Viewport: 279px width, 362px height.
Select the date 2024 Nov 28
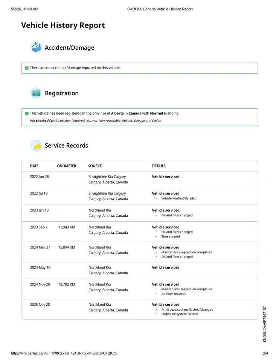point(40,284)
